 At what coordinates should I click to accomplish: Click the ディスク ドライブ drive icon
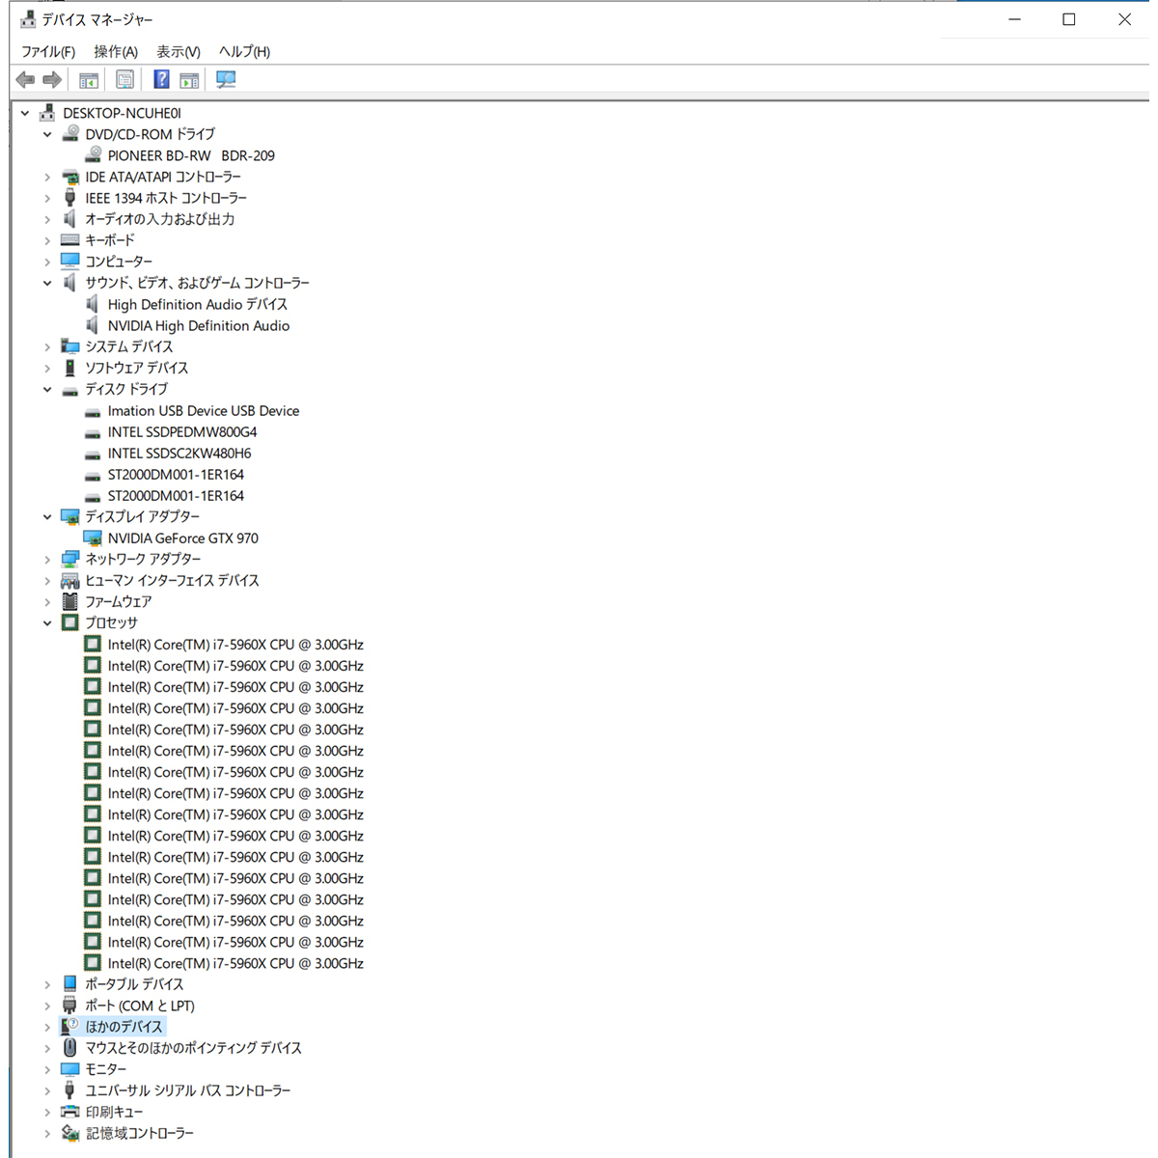tap(70, 390)
